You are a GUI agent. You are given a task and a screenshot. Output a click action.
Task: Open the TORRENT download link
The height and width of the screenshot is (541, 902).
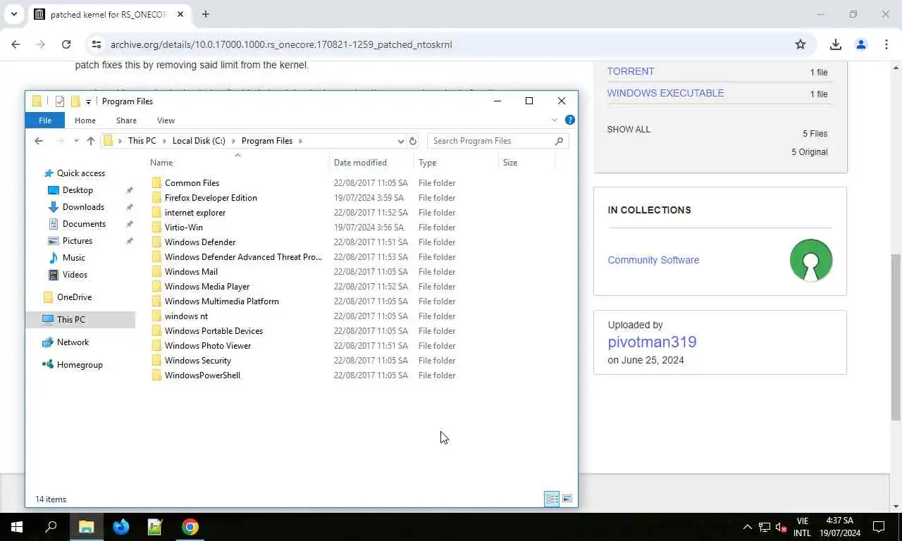[x=631, y=71]
